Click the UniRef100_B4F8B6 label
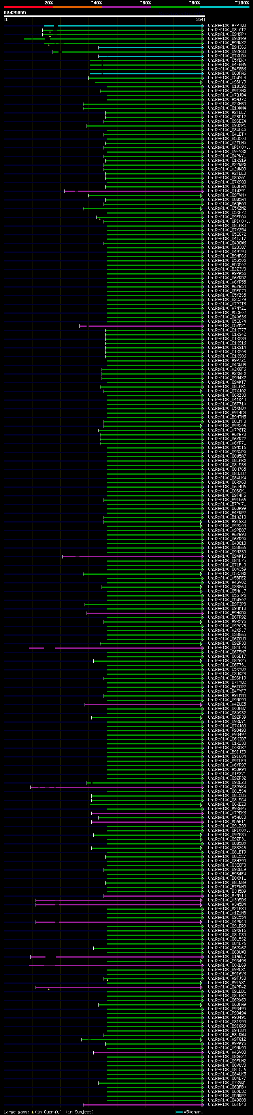Screen dimensions: 253x1115 pos(227,69)
